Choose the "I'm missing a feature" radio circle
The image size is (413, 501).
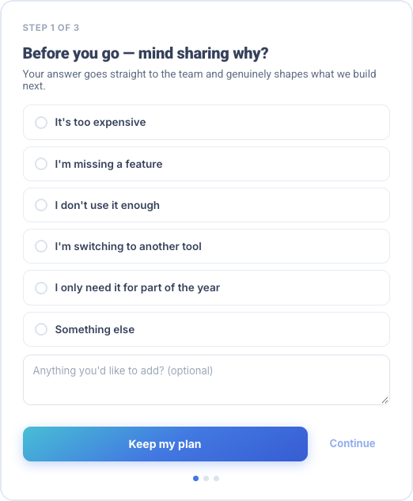[41, 164]
